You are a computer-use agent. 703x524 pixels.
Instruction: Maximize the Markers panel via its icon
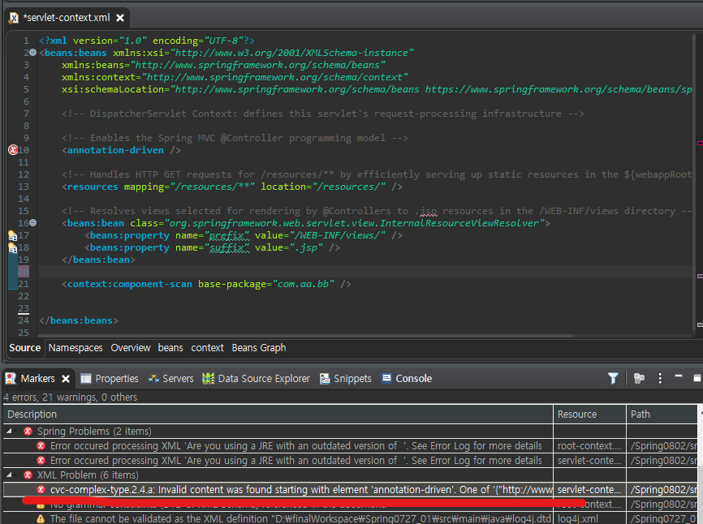[x=698, y=378]
